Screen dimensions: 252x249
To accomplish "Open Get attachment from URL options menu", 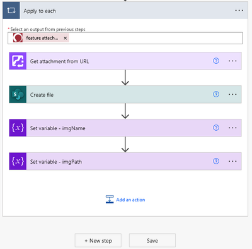I will click(232, 61).
